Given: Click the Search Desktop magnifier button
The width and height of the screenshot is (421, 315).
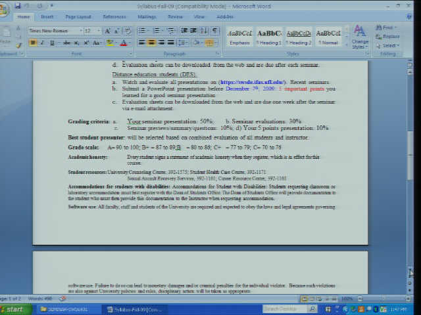Looking at the screenshot, I should coord(312,309).
